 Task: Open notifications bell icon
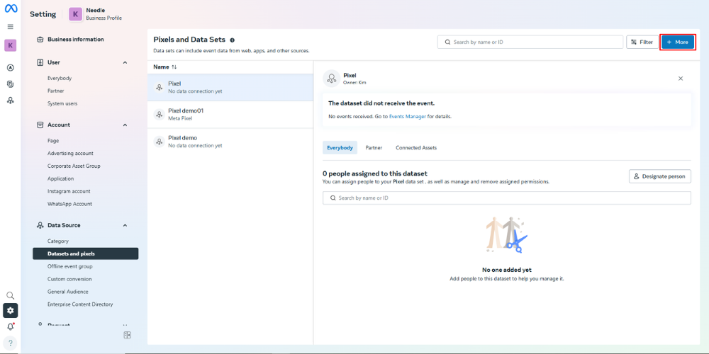tap(10, 326)
